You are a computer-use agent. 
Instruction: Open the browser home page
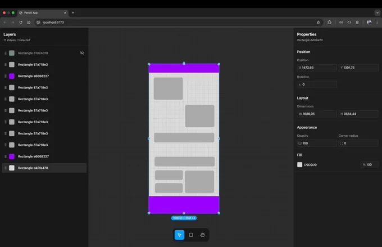[x=29, y=22]
